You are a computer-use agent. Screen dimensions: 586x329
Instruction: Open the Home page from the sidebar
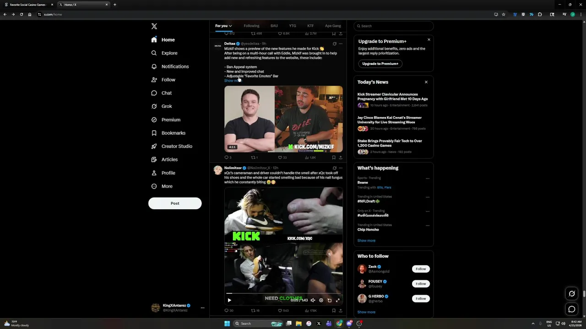point(163,40)
